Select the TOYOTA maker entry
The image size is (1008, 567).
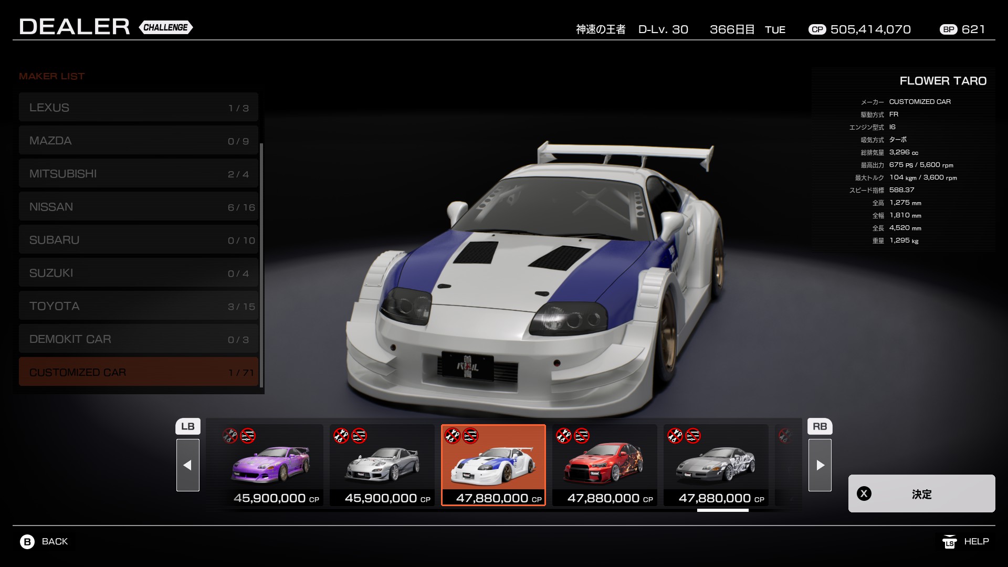(139, 306)
